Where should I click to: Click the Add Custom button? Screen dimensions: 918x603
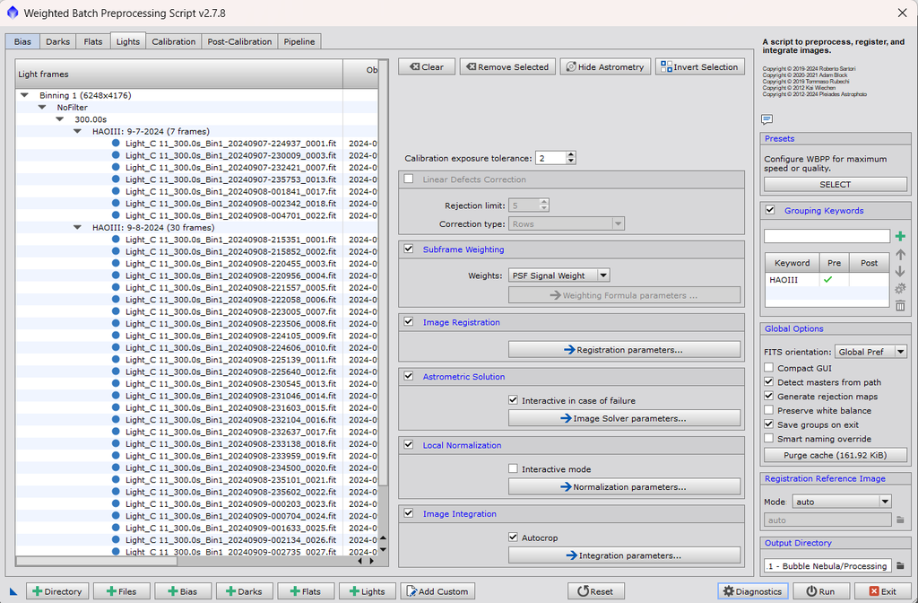pyautogui.click(x=437, y=591)
